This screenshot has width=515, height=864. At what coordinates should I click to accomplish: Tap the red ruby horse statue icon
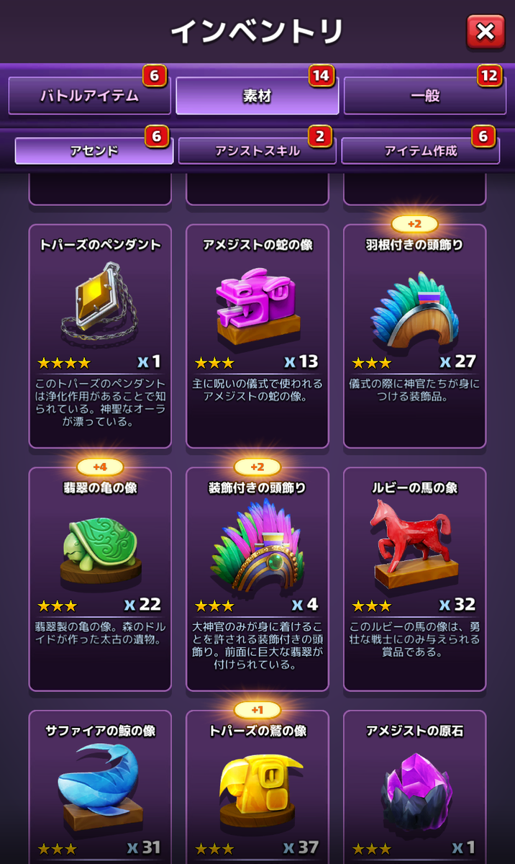pos(414,544)
